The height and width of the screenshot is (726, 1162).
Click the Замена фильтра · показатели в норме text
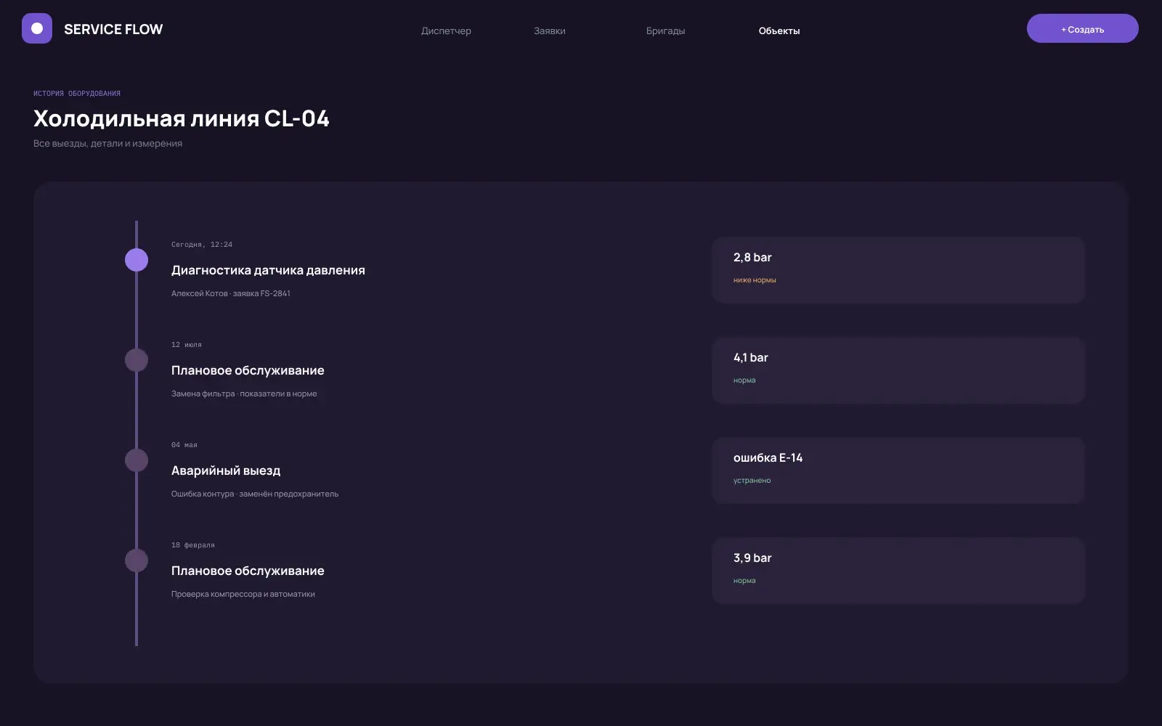tap(244, 393)
